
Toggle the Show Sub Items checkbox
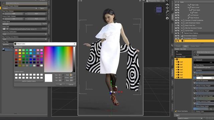(x=176, y=111)
